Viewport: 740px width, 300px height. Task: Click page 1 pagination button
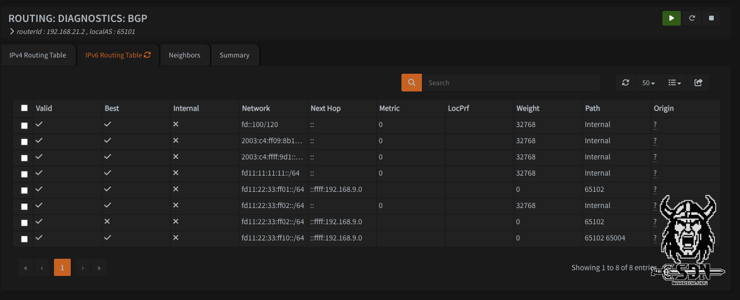pyautogui.click(x=62, y=268)
